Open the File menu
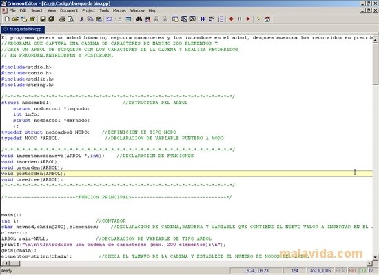Screen dimensions: 379x275 click(12, 10)
